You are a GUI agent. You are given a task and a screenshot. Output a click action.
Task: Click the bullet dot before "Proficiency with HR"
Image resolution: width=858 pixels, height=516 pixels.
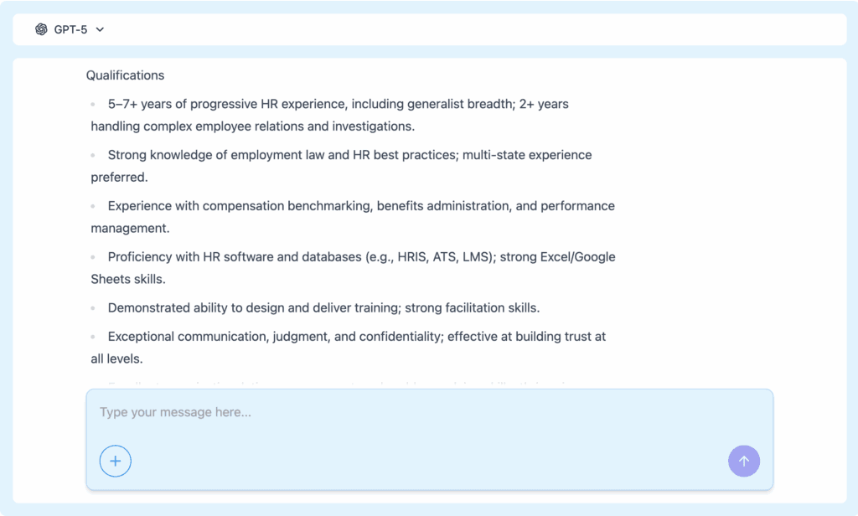[94, 258]
